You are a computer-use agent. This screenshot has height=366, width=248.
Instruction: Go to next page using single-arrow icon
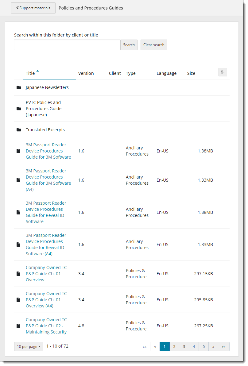click(x=213, y=347)
